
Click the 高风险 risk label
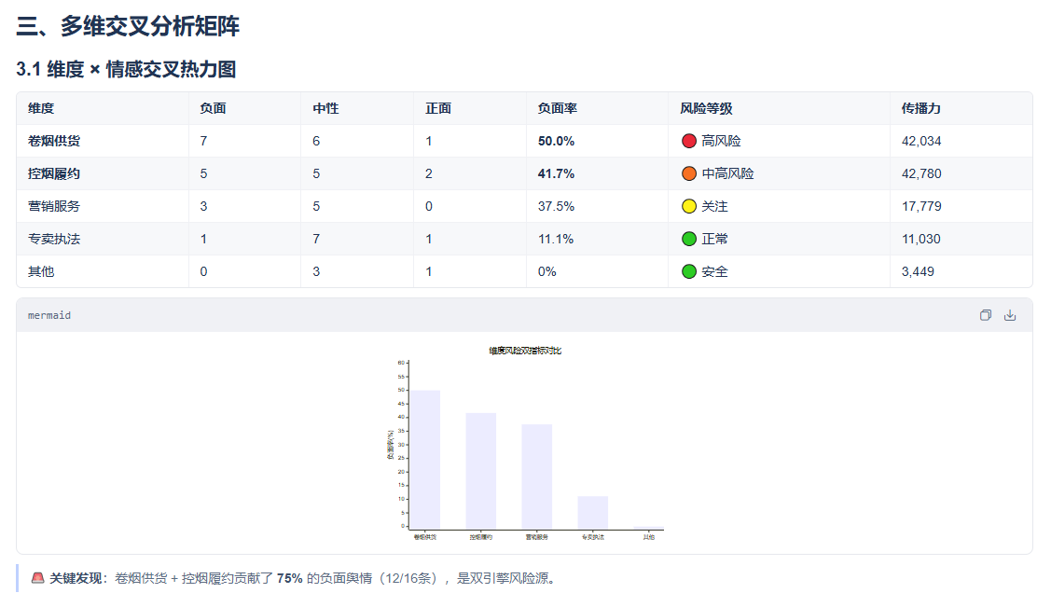(x=721, y=141)
